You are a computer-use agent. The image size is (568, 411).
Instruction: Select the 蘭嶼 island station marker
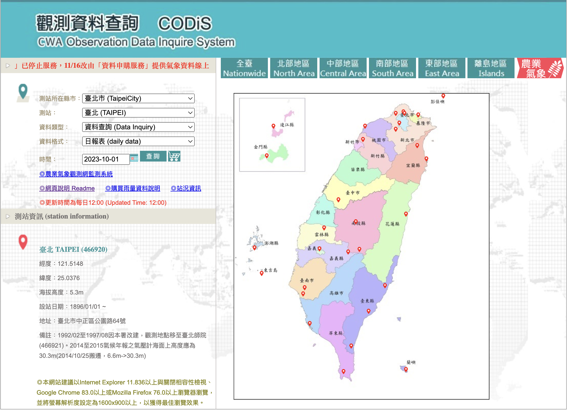tap(406, 369)
